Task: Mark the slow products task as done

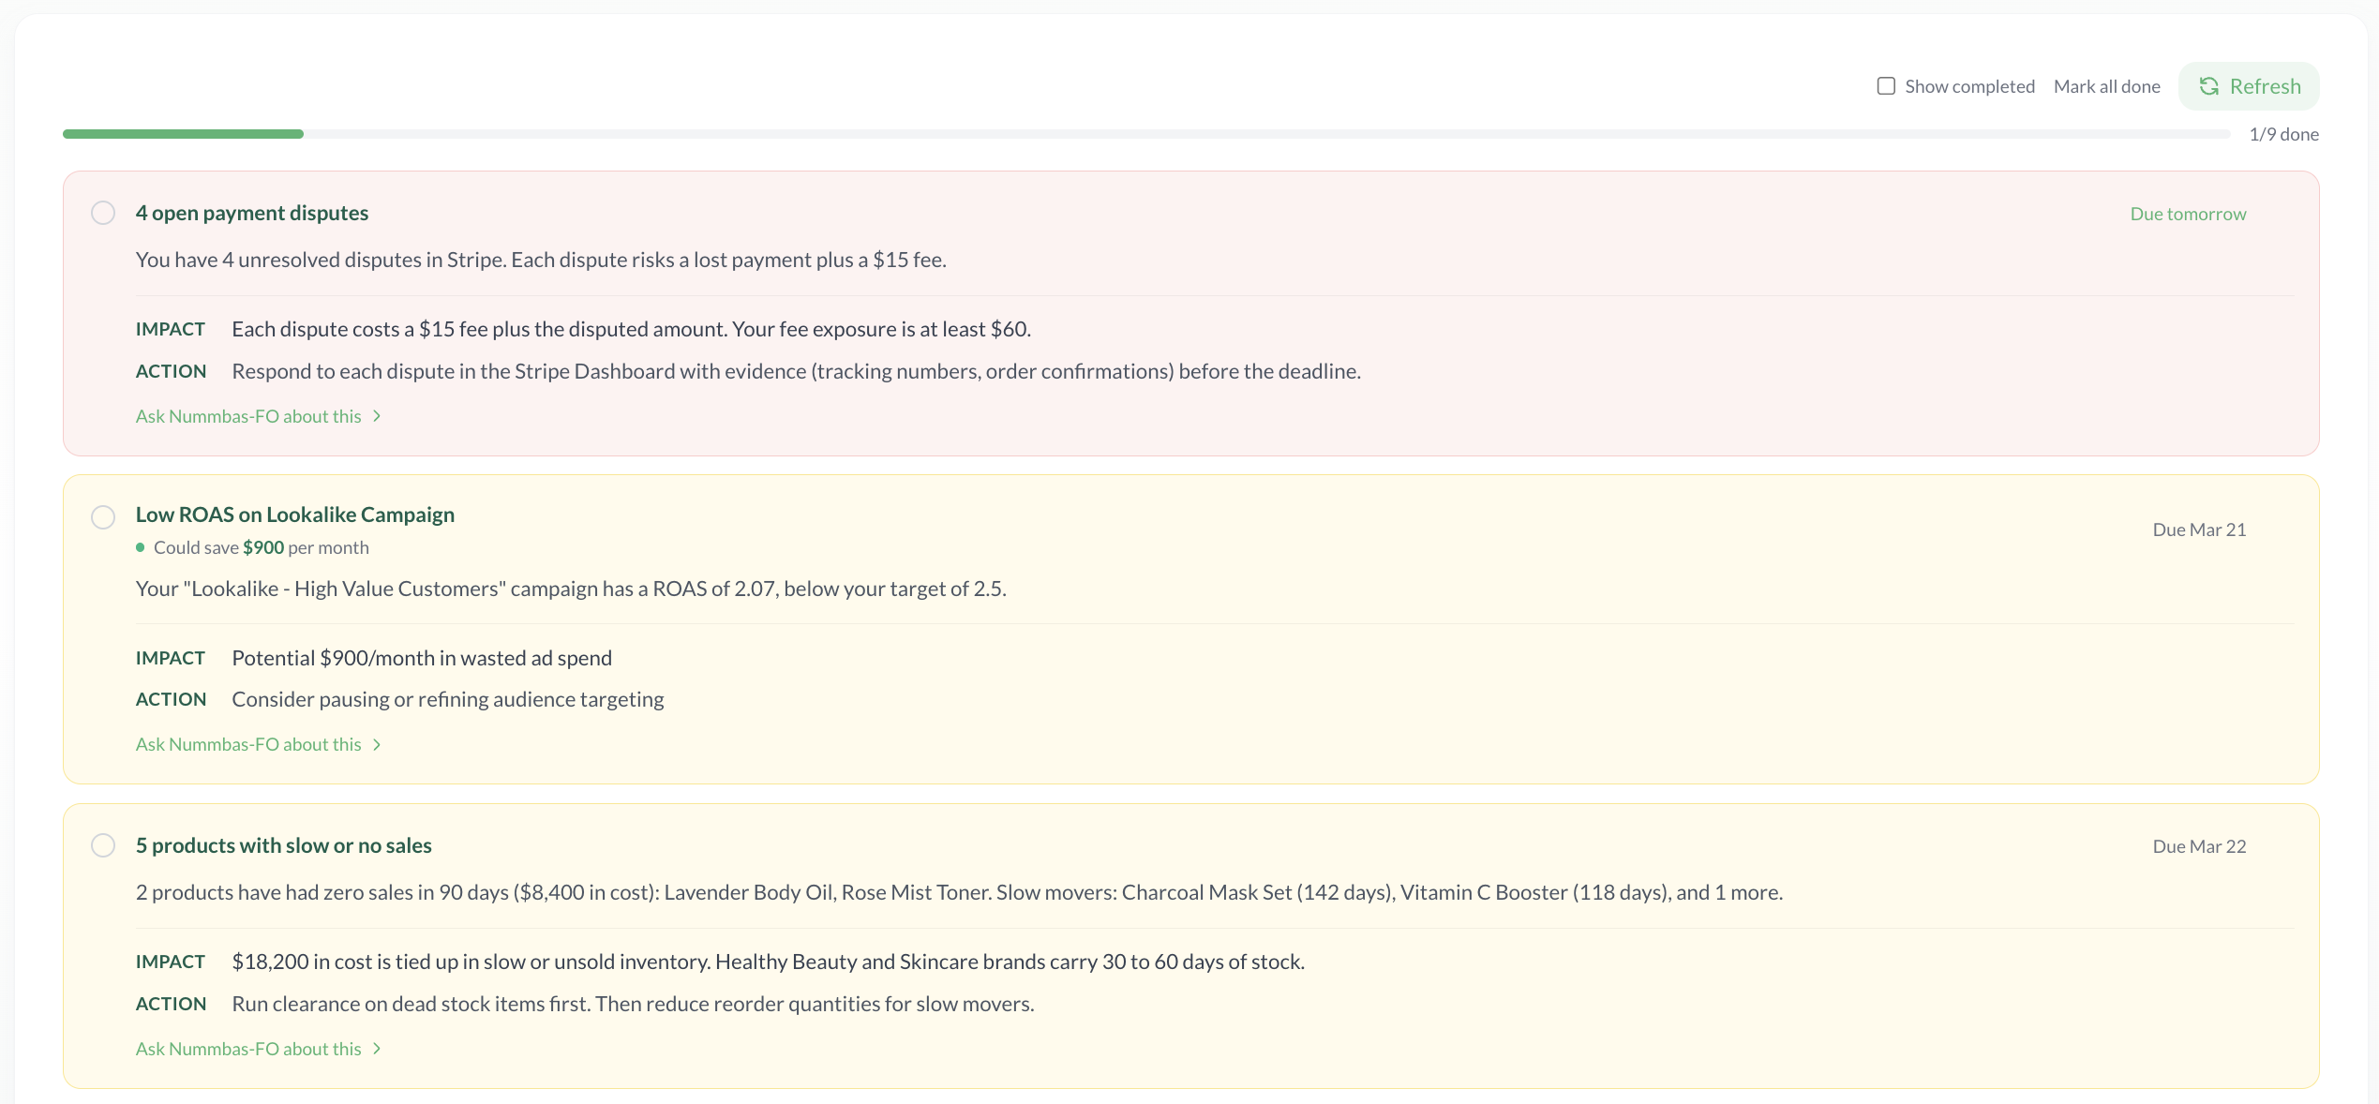Action: tap(103, 845)
